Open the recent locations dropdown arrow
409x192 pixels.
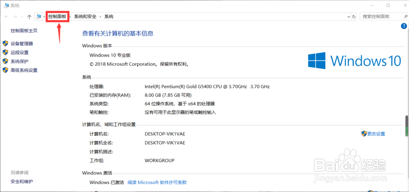[x=22, y=17]
